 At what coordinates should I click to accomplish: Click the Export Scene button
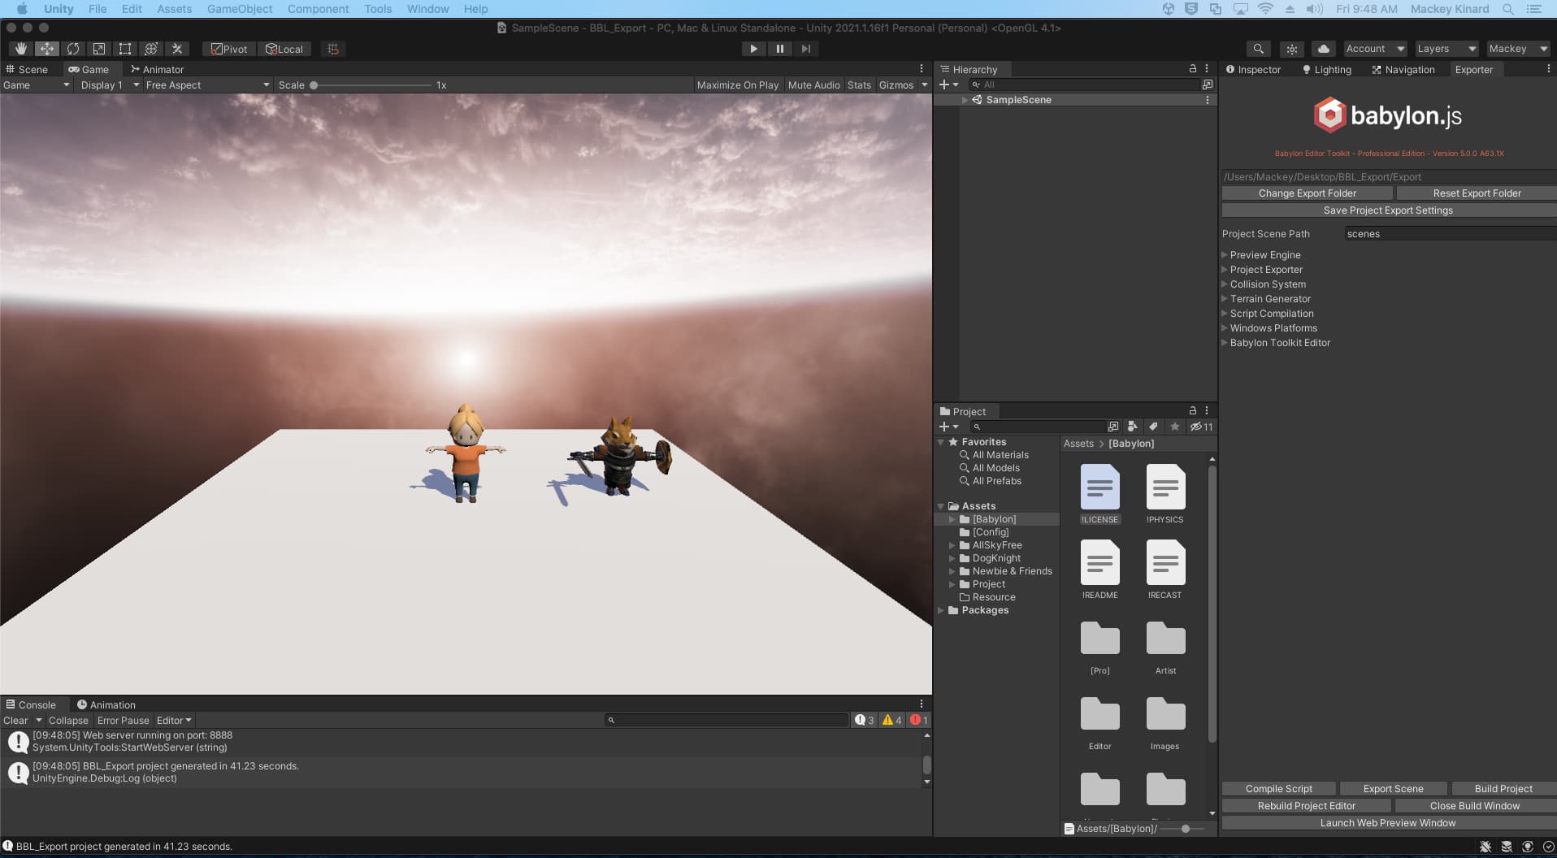[x=1393, y=789]
